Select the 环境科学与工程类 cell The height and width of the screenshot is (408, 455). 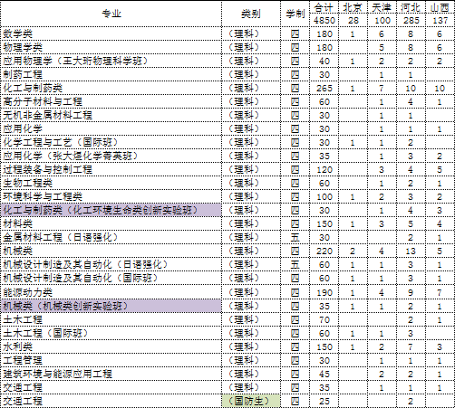click(x=111, y=196)
